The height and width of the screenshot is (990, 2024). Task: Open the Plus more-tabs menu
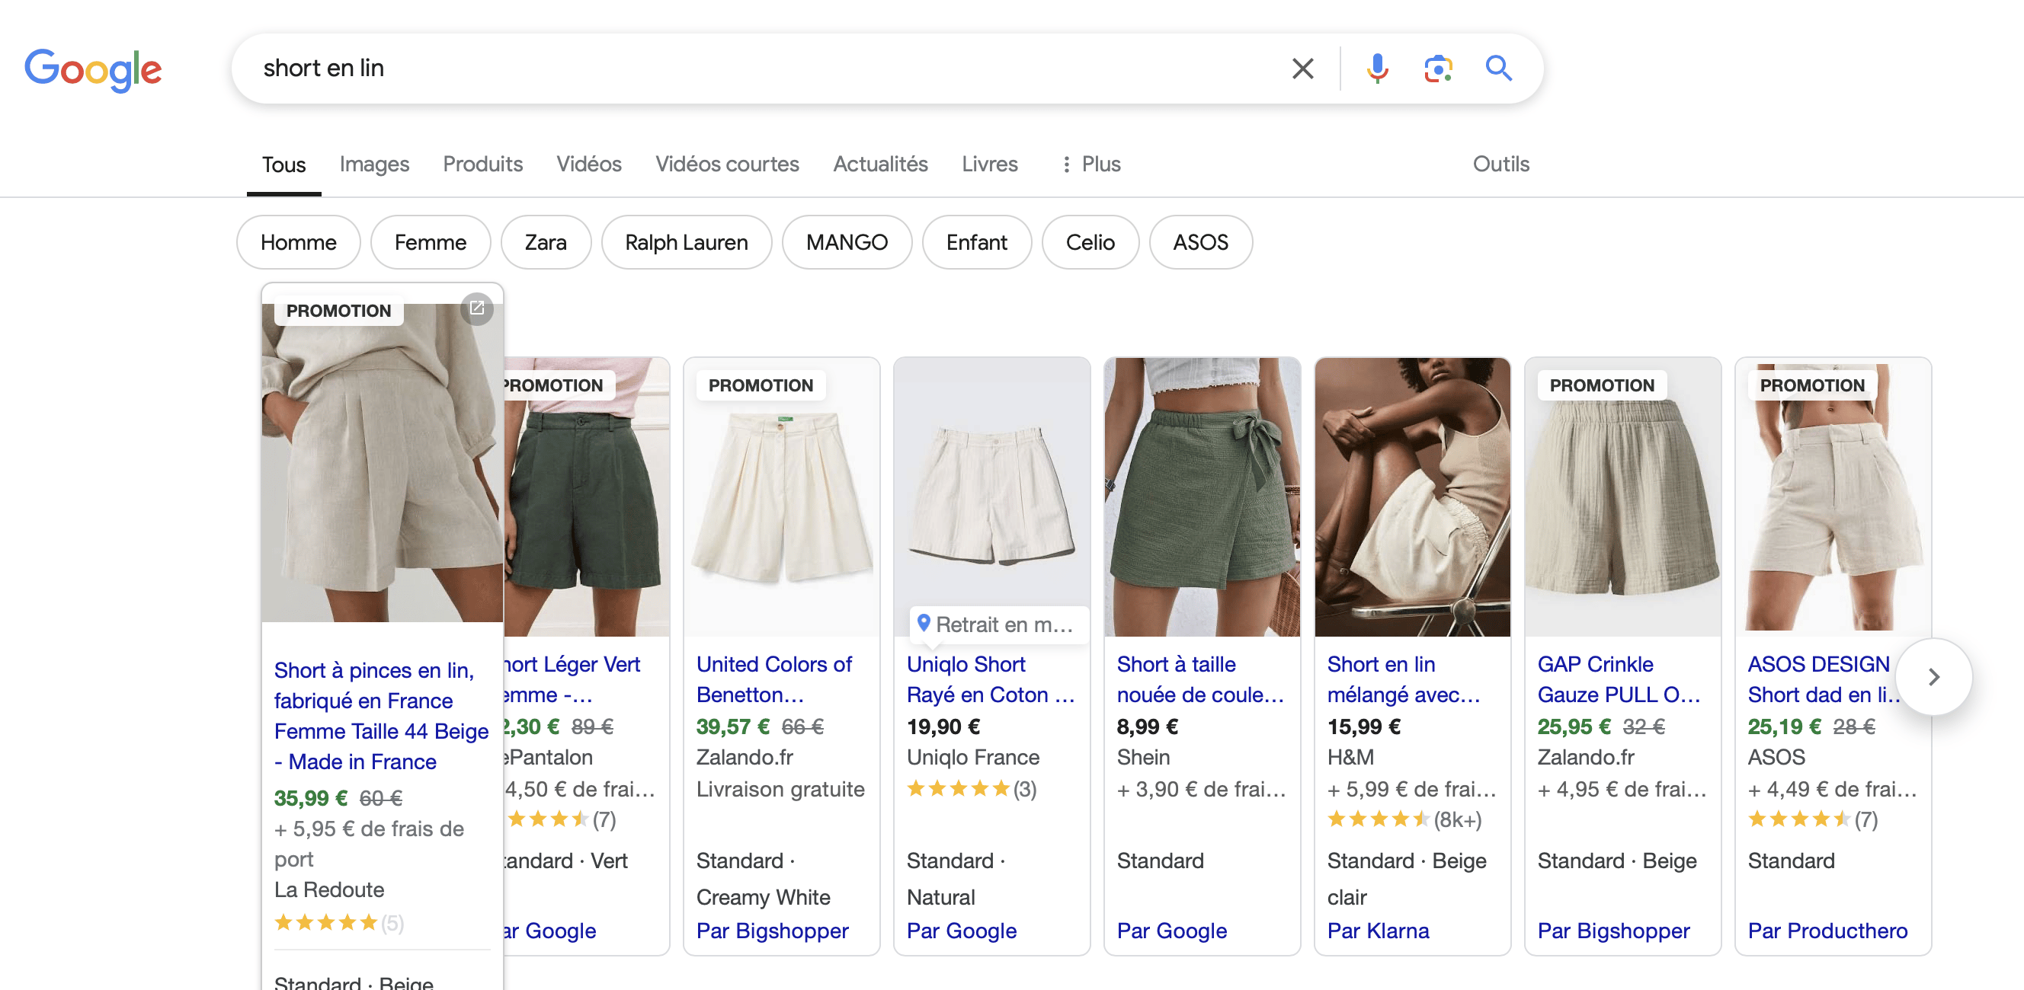[1090, 164]
